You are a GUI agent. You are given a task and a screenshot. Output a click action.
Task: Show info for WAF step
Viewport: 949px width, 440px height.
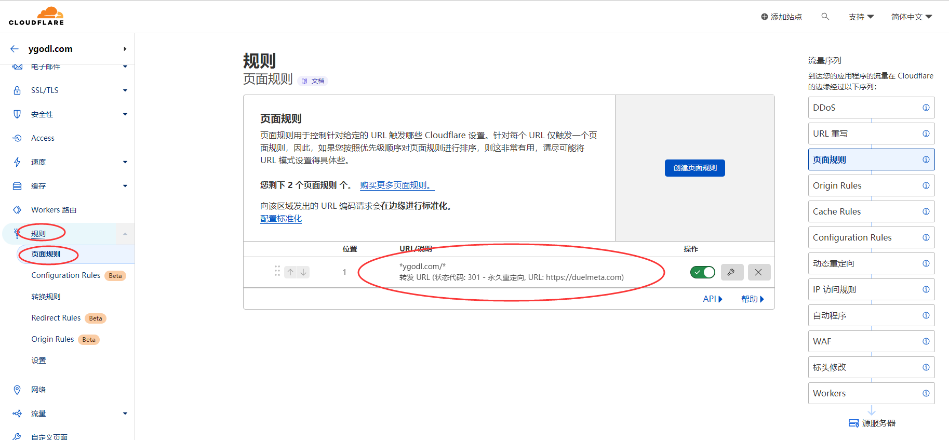(926, 341)
